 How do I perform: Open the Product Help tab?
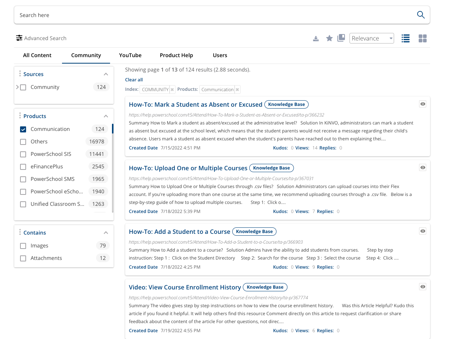coord(176,55)
